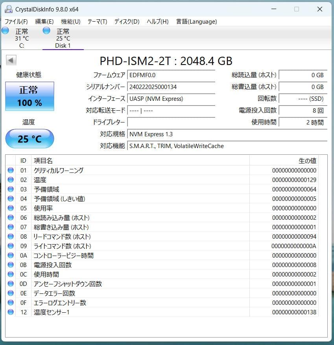334x345 pixels.
Task: Open the 機能(U) menu
Action: coord(71,22)
